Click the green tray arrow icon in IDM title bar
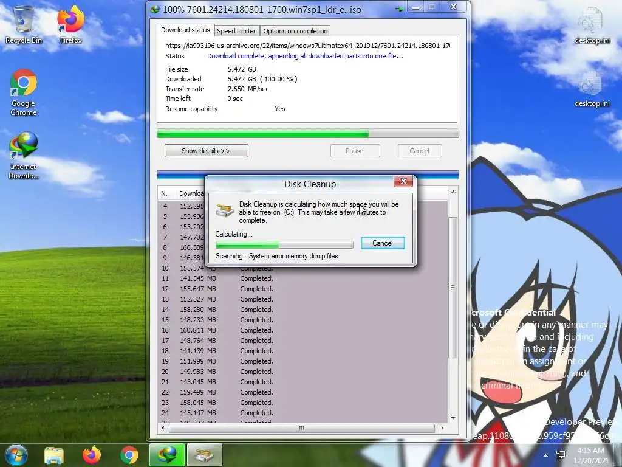This screenshot has height=467, width=622. pyautogui.click(x=399, y=9)
